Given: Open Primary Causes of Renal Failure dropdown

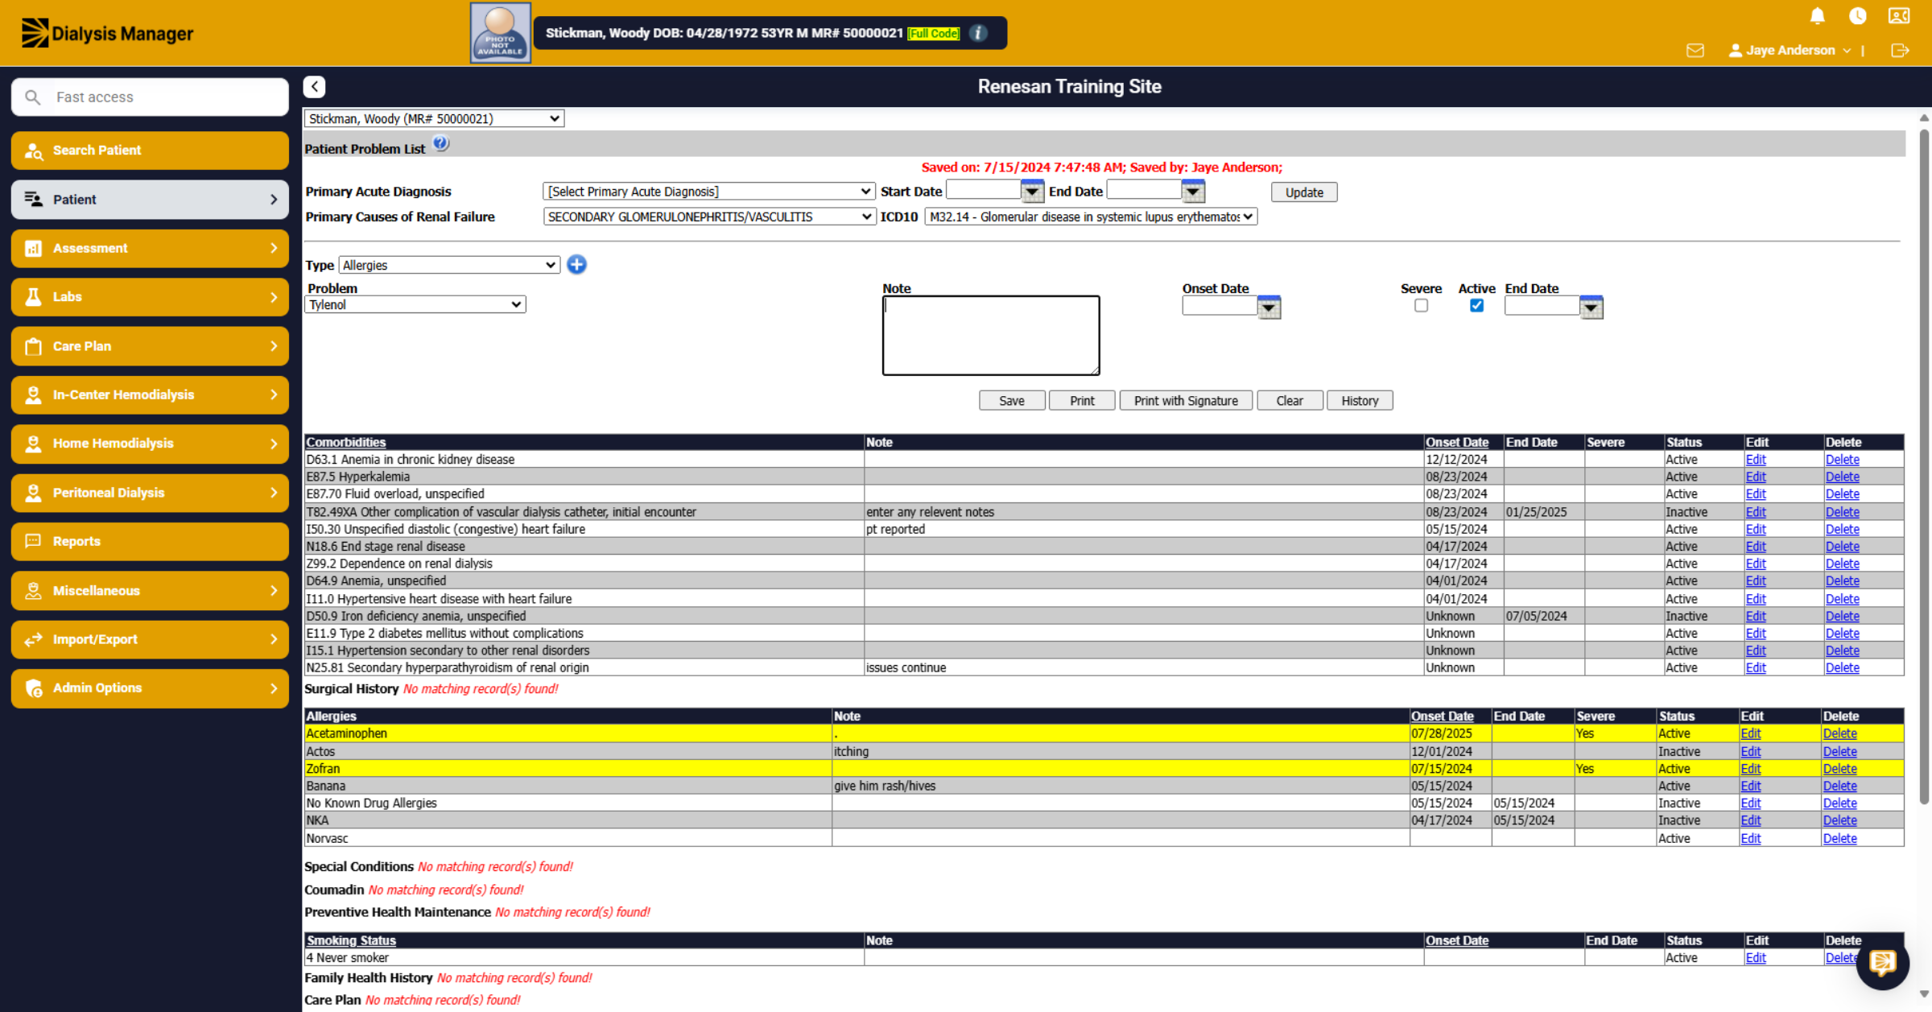Looking at the screenshot, I should (x=708, y=217).
